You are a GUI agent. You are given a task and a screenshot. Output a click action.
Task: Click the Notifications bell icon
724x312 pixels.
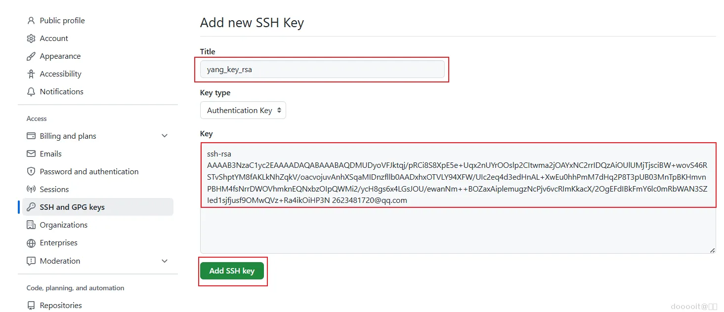coord(31,92)
